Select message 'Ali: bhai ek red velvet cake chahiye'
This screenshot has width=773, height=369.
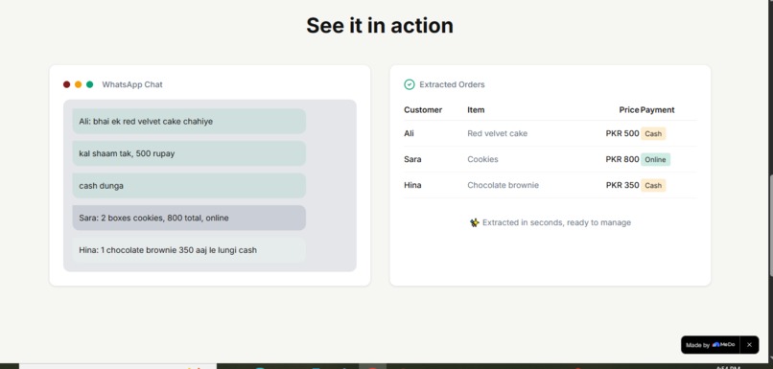point(189,121)
